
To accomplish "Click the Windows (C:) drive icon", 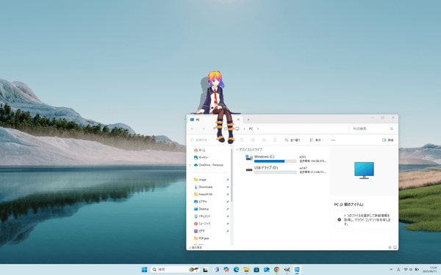I will pos(249,158).
